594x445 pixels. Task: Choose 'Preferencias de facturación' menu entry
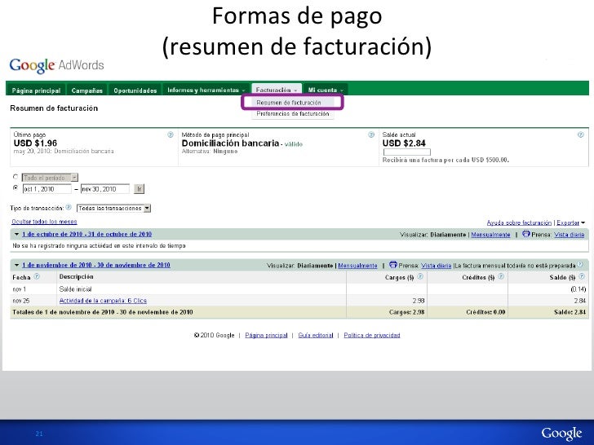293,113
